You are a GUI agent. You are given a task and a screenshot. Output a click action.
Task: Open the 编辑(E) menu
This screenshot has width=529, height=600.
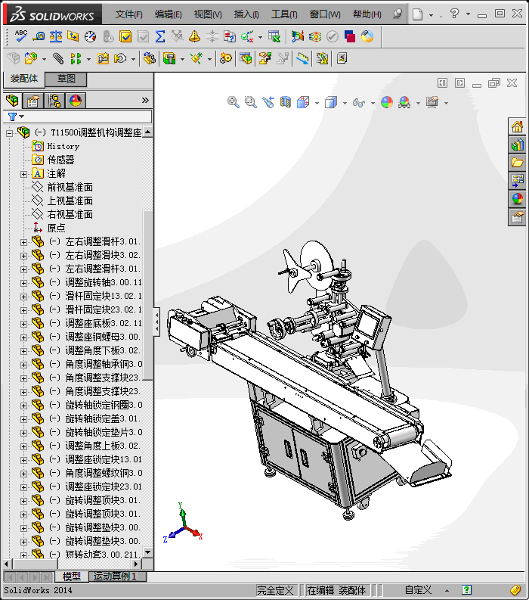169,14
